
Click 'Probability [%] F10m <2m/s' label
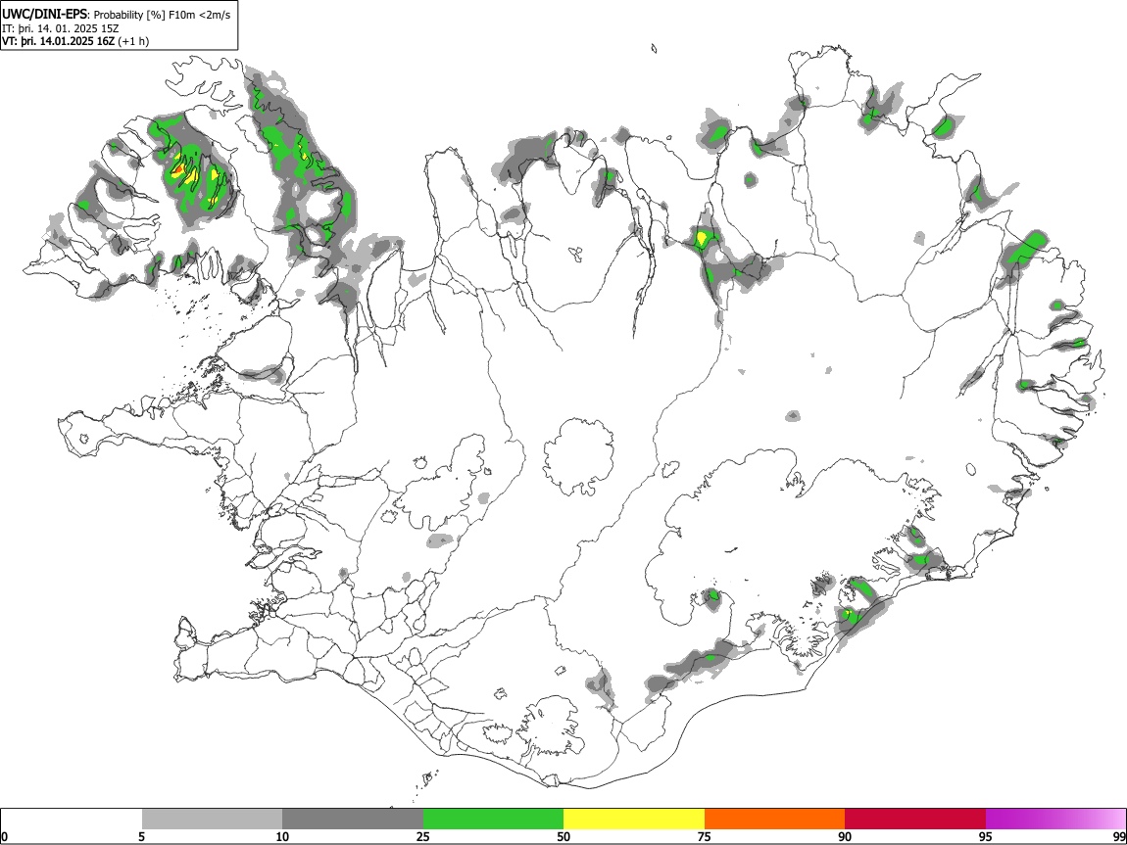[x=163, y=15]
